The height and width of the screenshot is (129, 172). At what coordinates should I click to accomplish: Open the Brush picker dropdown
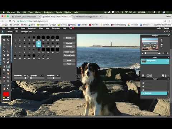17,32
